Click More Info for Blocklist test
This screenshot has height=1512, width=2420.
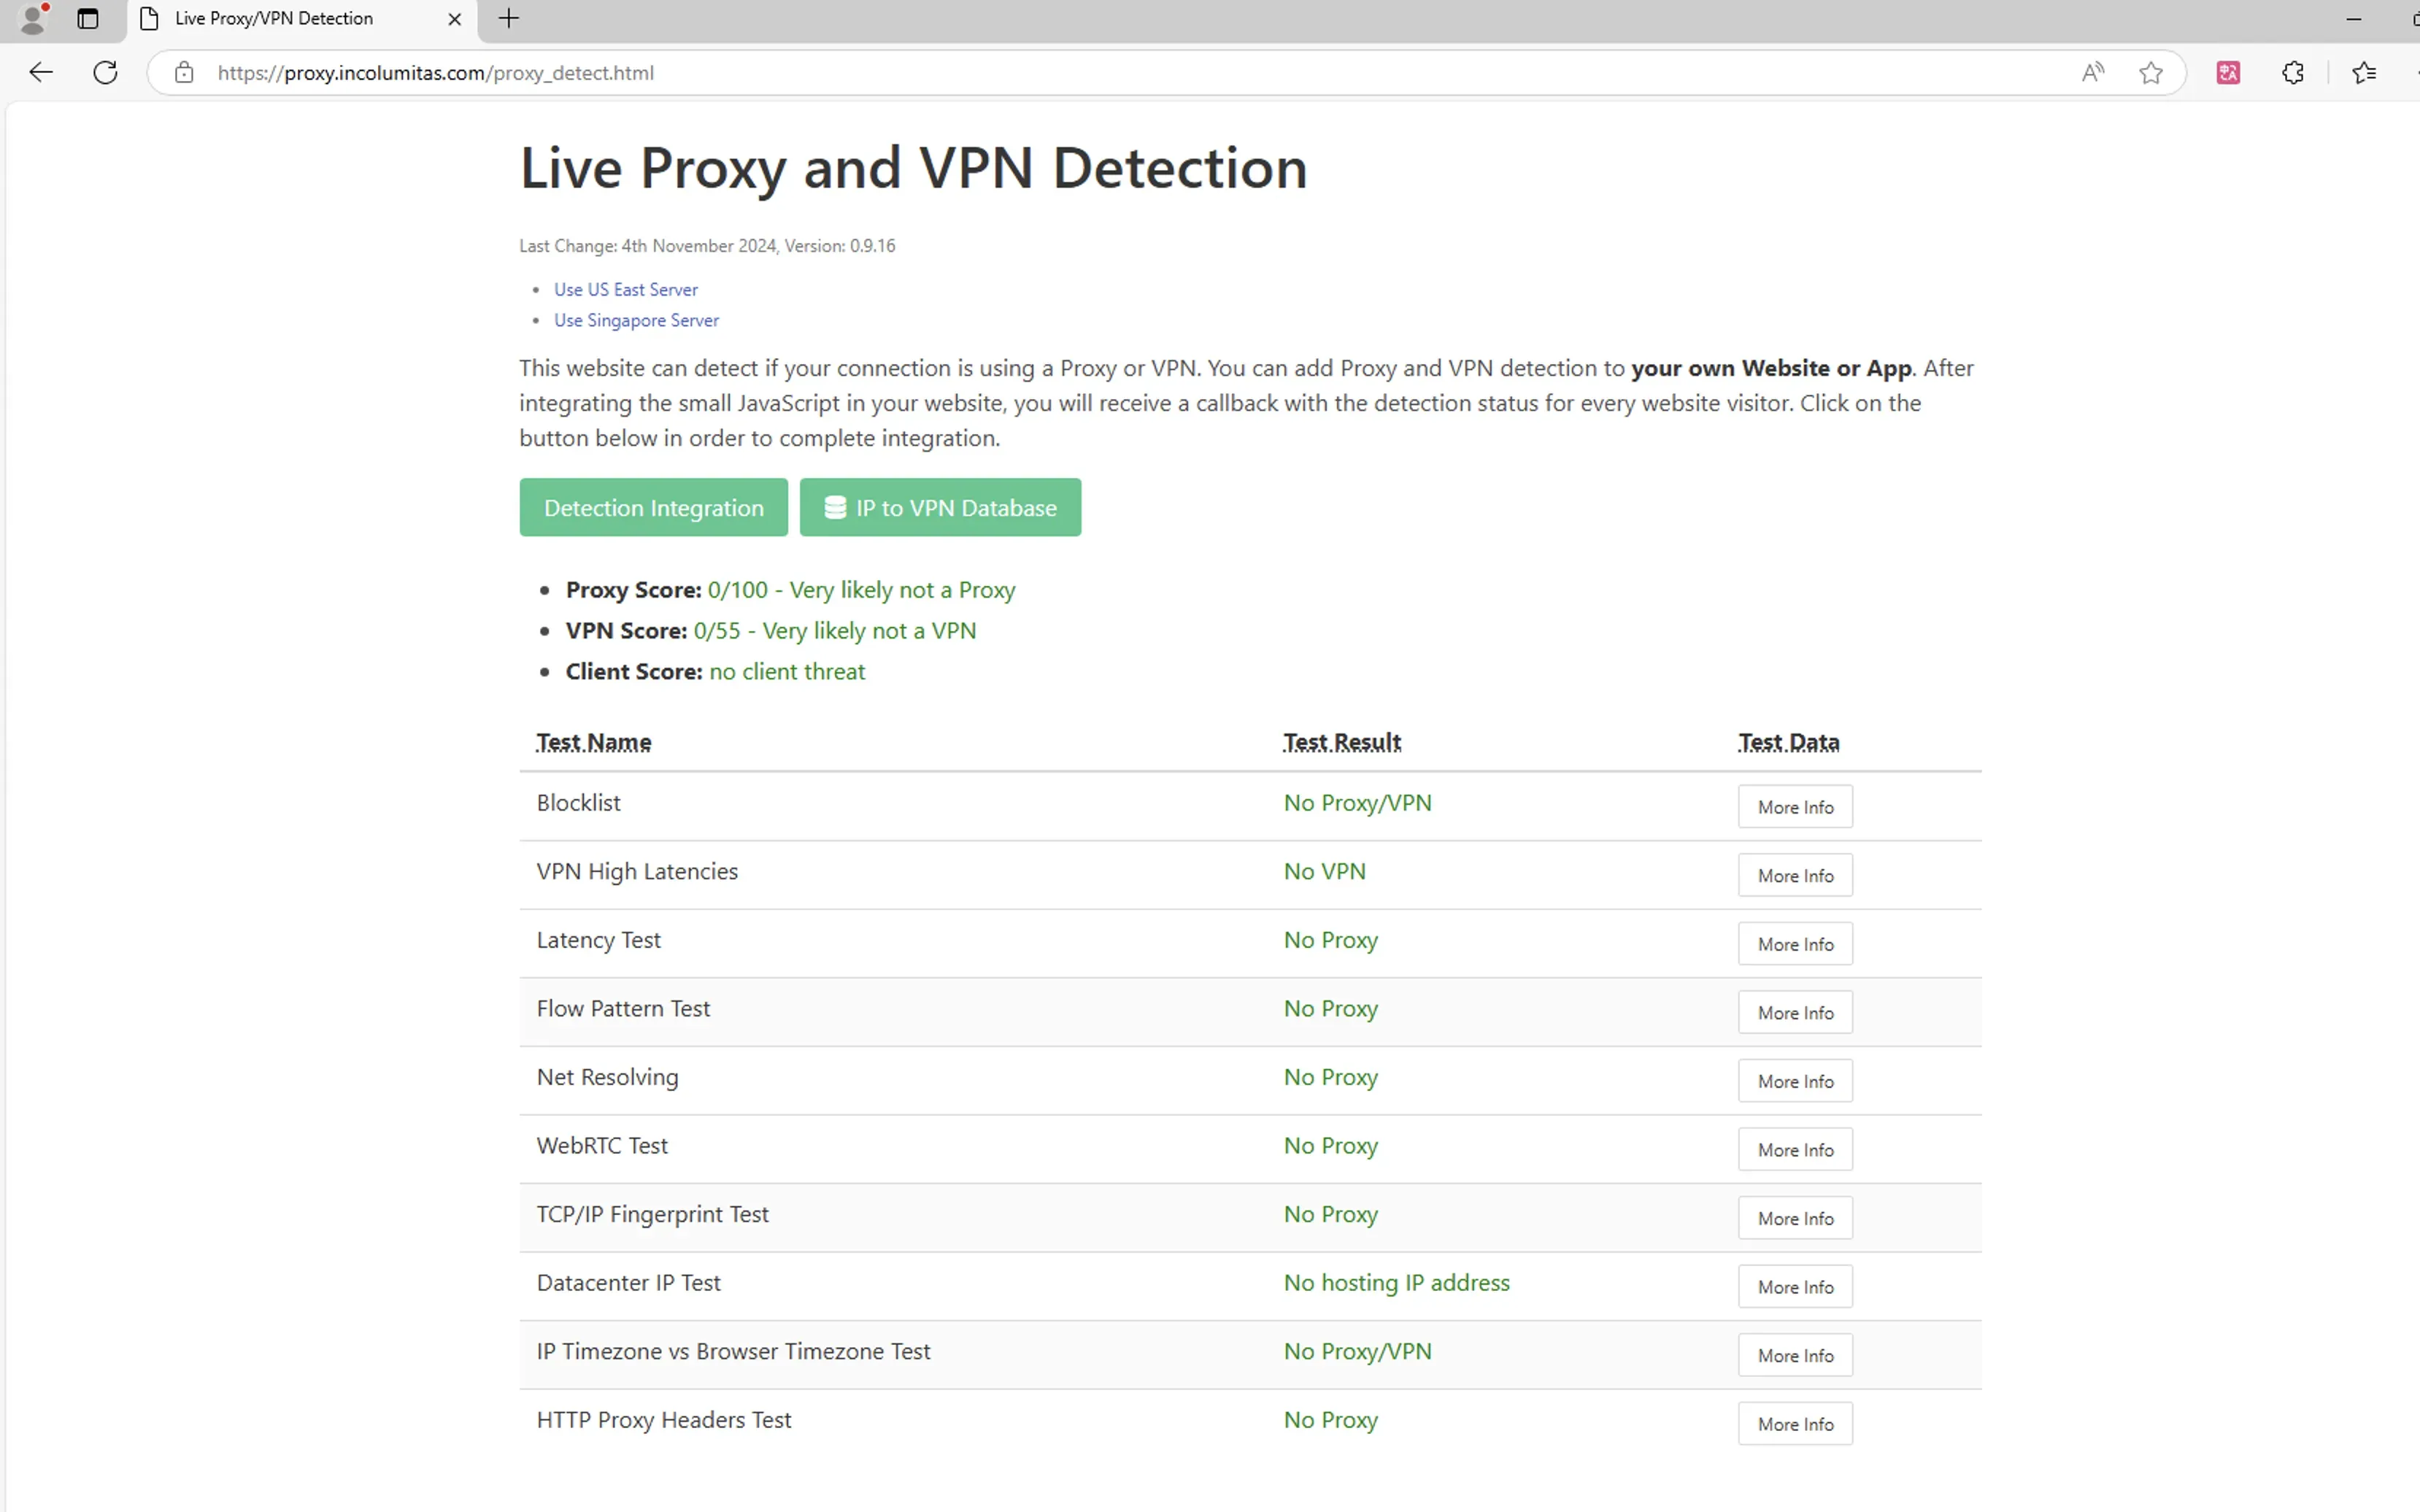pos(1795,805)
